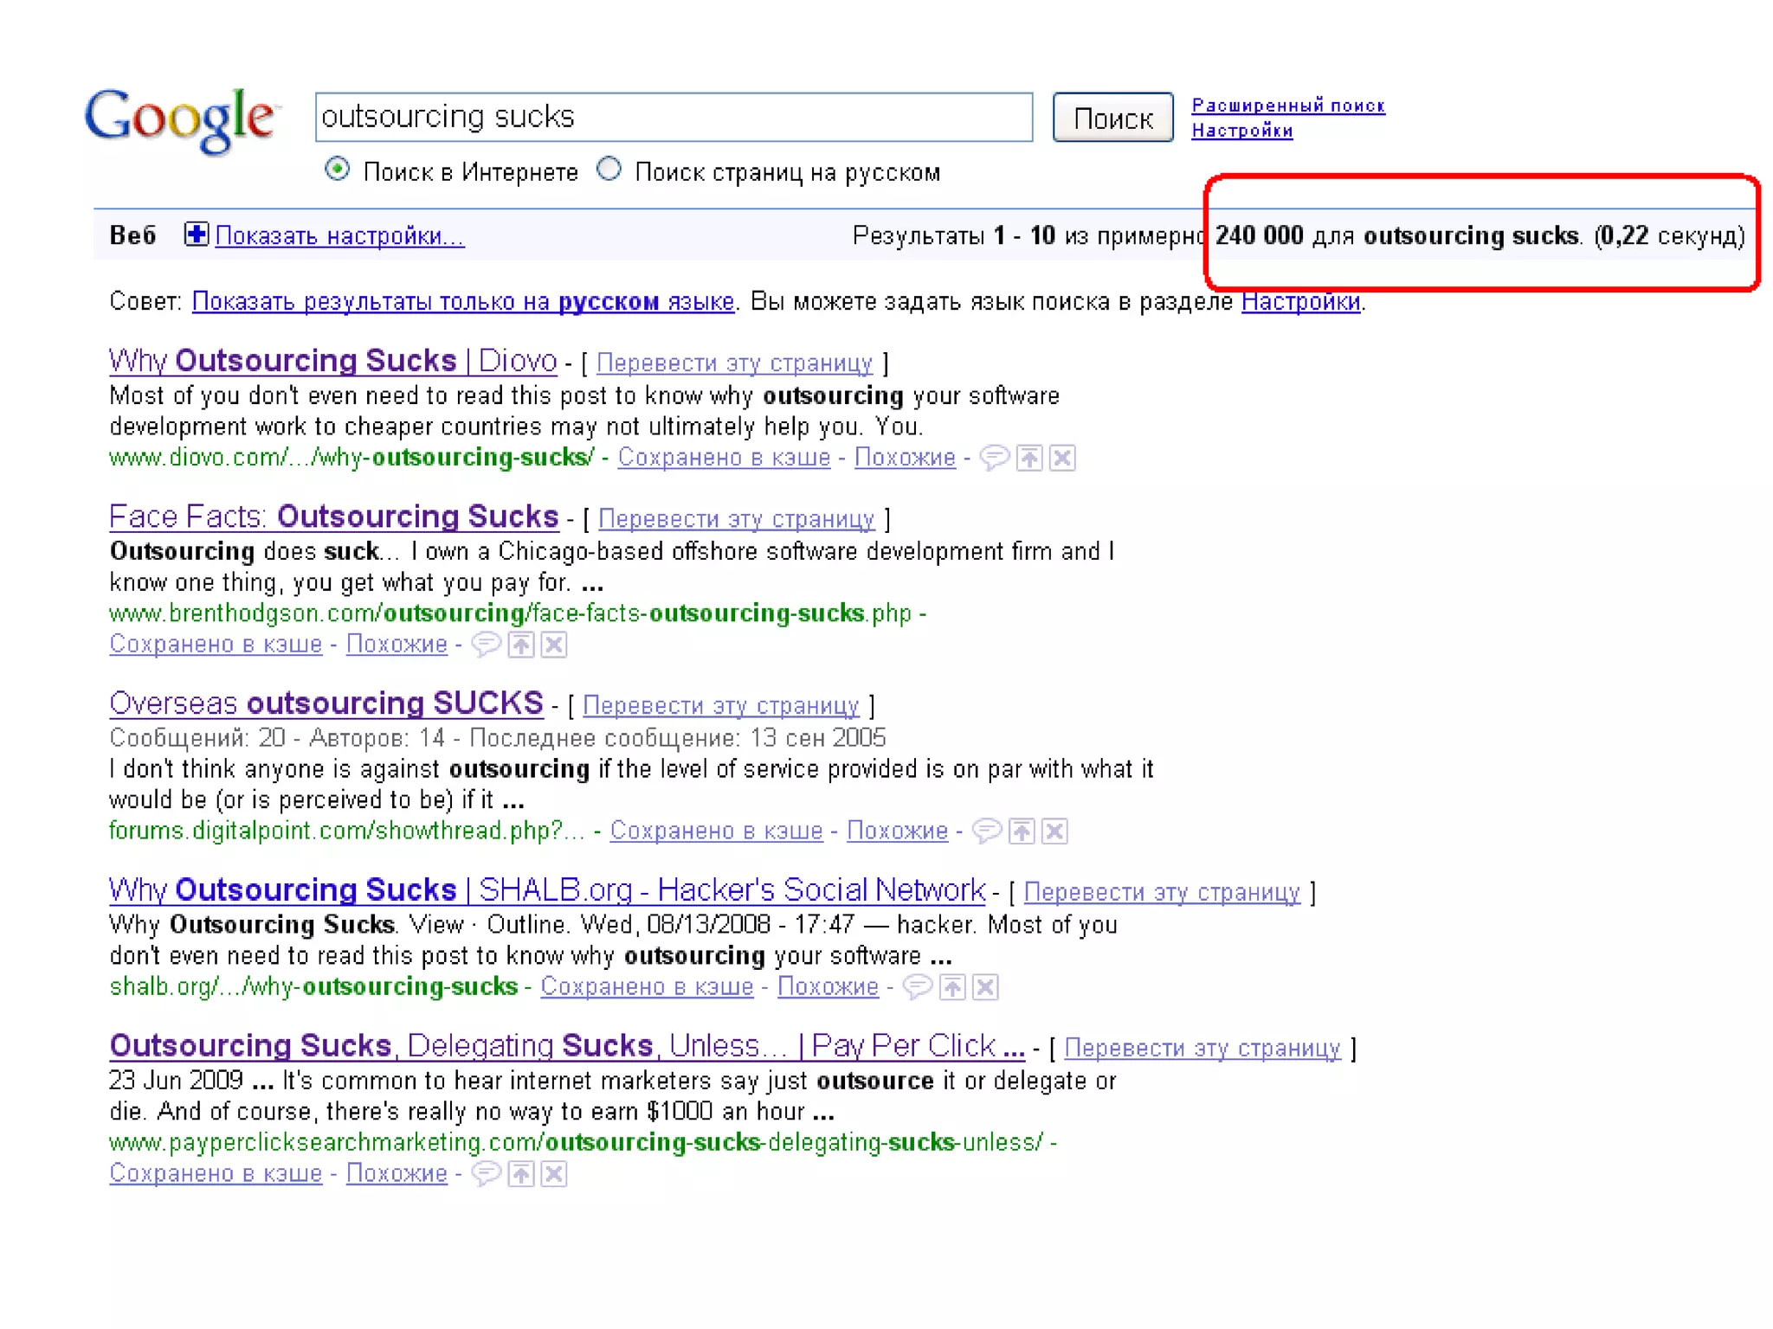This screenshot has height=1329, width=1773.
Task: Select 'Поиск страниц на русском' radio option
Action: pyautogui.click(x=609, y=170)
